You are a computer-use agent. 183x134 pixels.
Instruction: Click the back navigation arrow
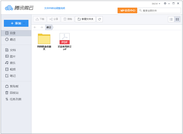tap(35, 27)
